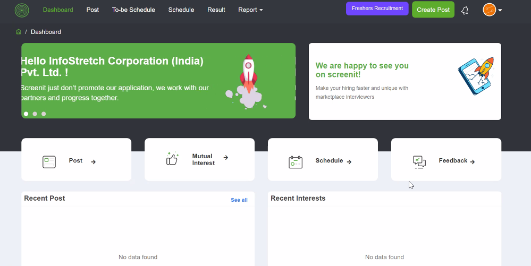Click the Freshers Recruitment button
The width and height of the screenshot is (531, 266).
click(x=377, y=8)
